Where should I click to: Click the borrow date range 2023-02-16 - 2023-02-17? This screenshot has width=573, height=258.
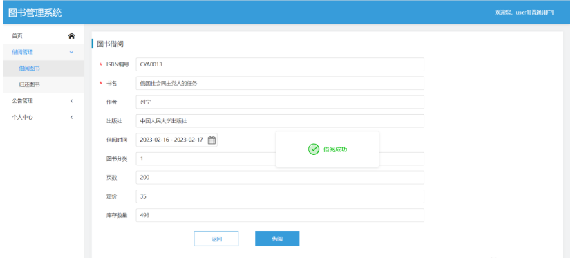(171, 140)
